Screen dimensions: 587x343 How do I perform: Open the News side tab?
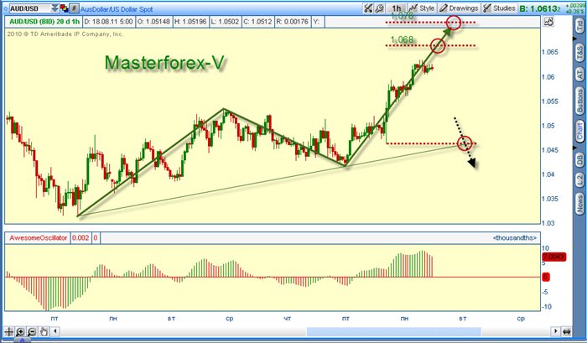tap(579, 205)
